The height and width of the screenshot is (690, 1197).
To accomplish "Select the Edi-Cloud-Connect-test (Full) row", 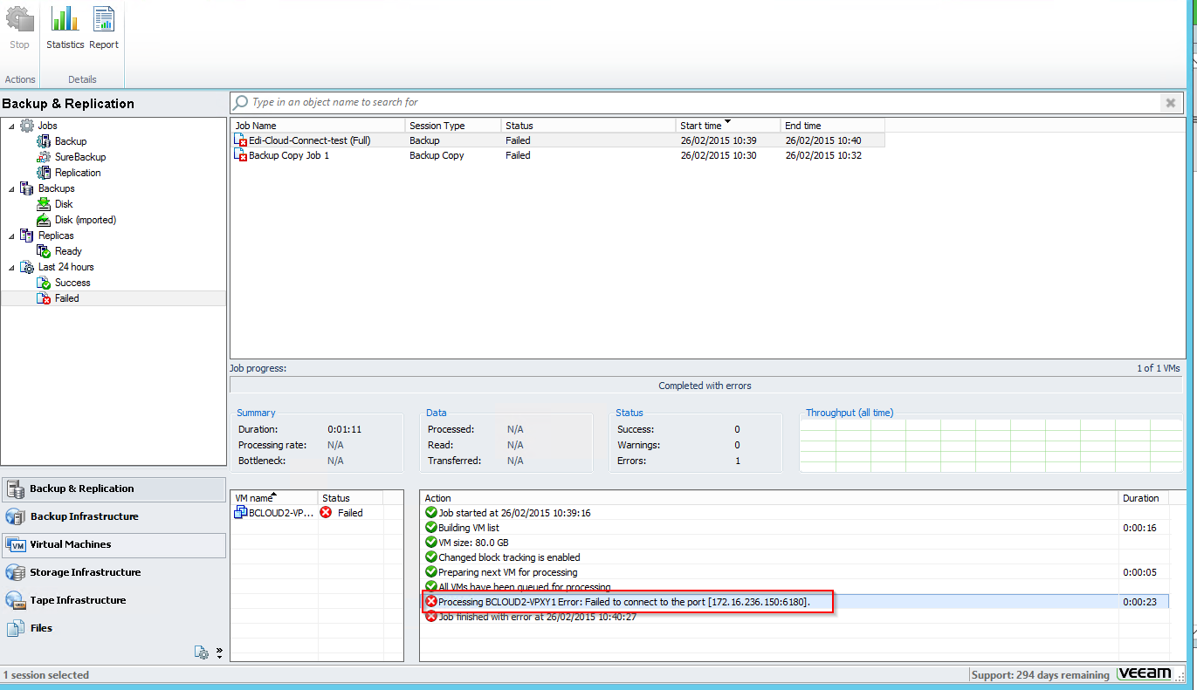I will coord(558,140).
